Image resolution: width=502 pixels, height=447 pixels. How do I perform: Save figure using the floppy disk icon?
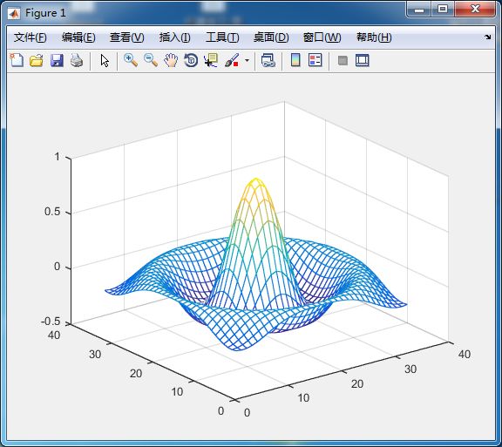coord(57,60)
